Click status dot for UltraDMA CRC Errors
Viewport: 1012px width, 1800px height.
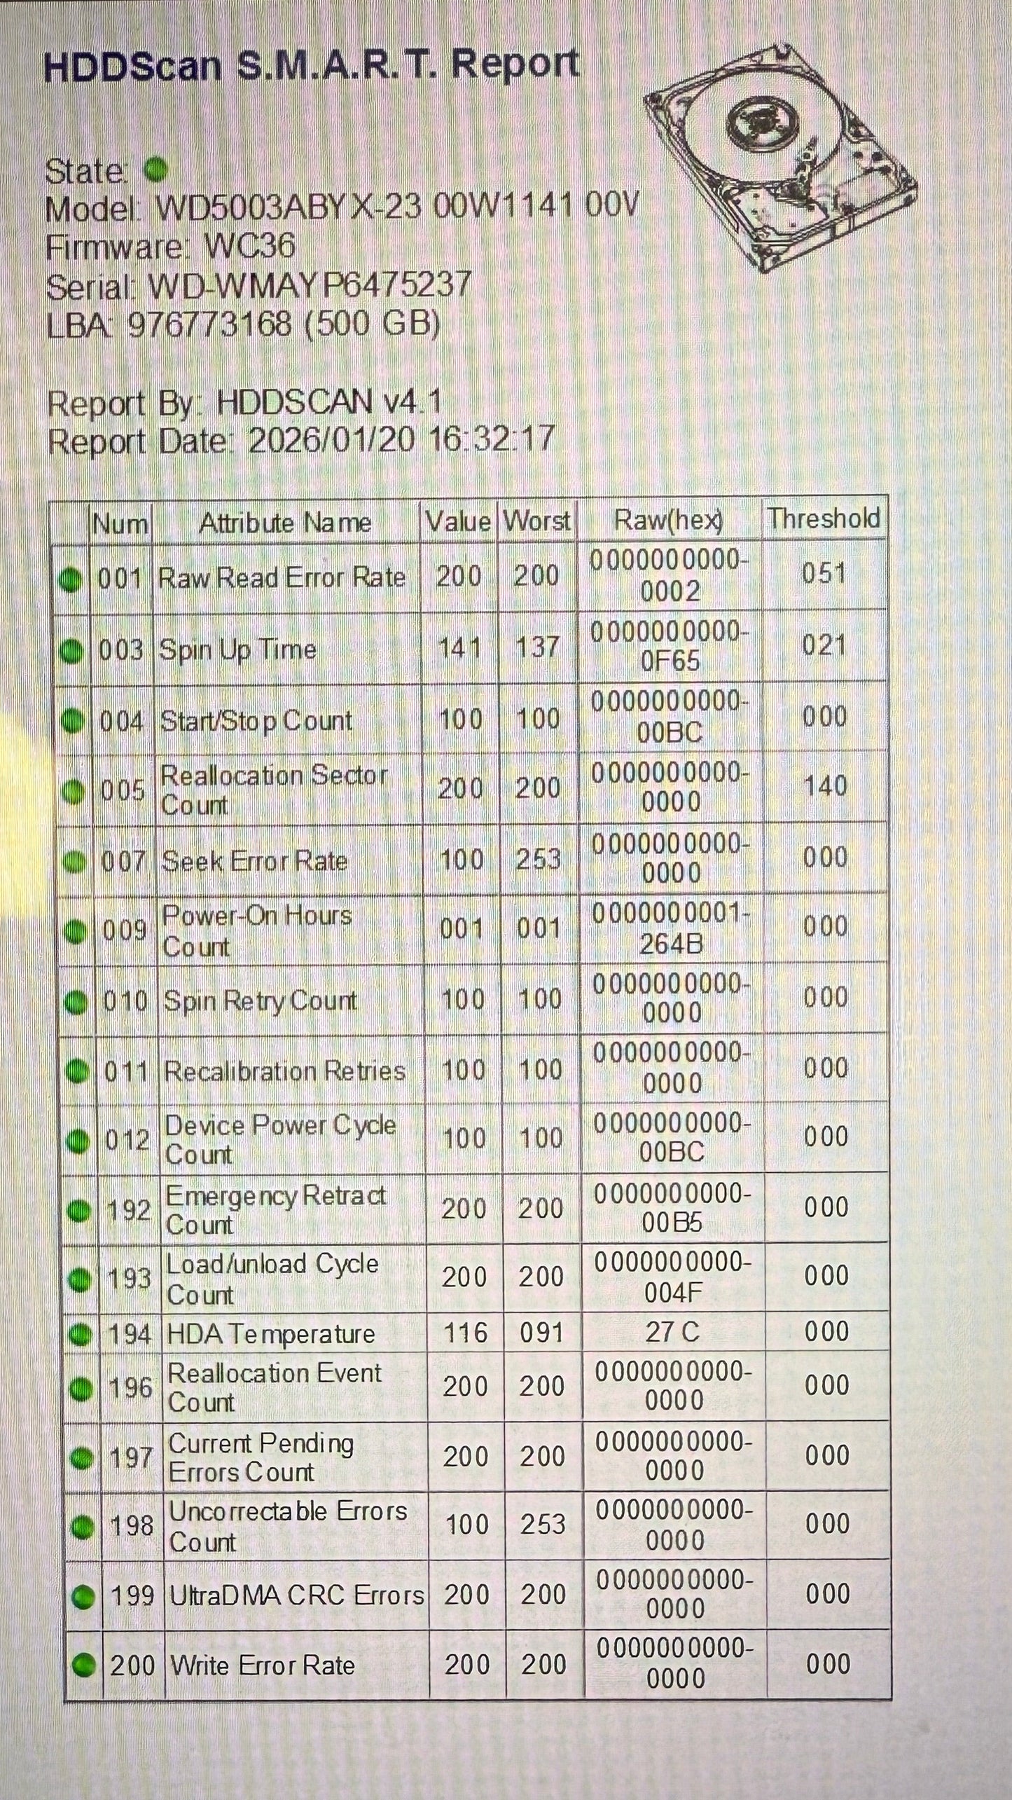84,1597
